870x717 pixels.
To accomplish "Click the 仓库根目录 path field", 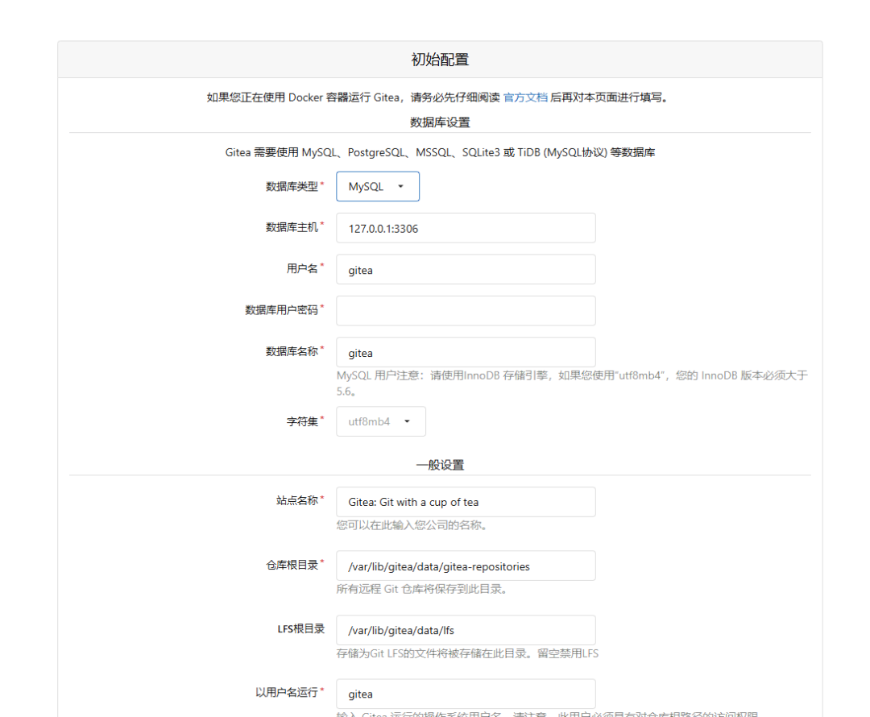I will tap(466, 566).
